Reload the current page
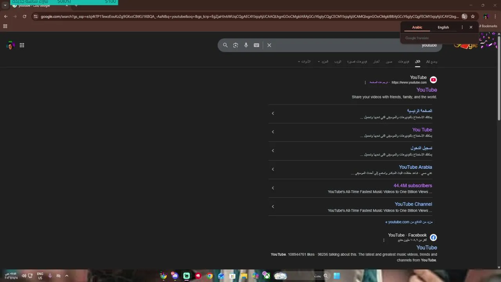 point(24,16)
